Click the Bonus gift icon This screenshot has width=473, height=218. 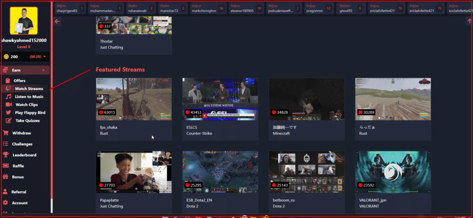(x=6, y=177)
